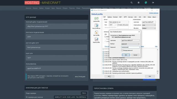Click the logout icon in site header

coord(153,2)
